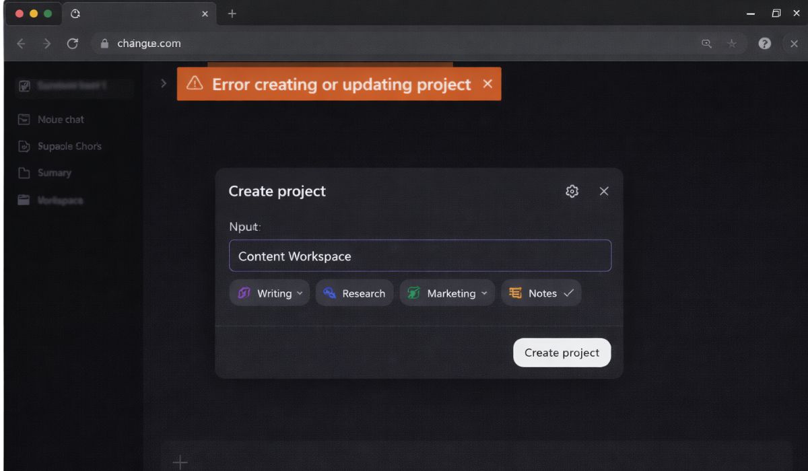Select the Research tag chip
The image size is (808, 471).
coord(354,293)
